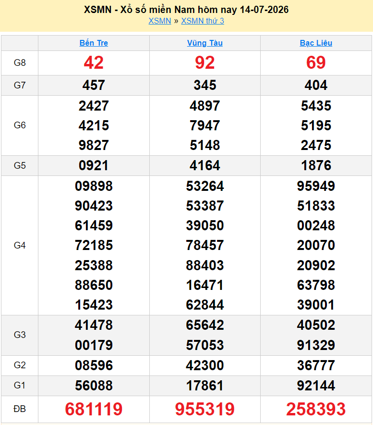
Task: Select G6 number 5435
Action: (316, 106)
